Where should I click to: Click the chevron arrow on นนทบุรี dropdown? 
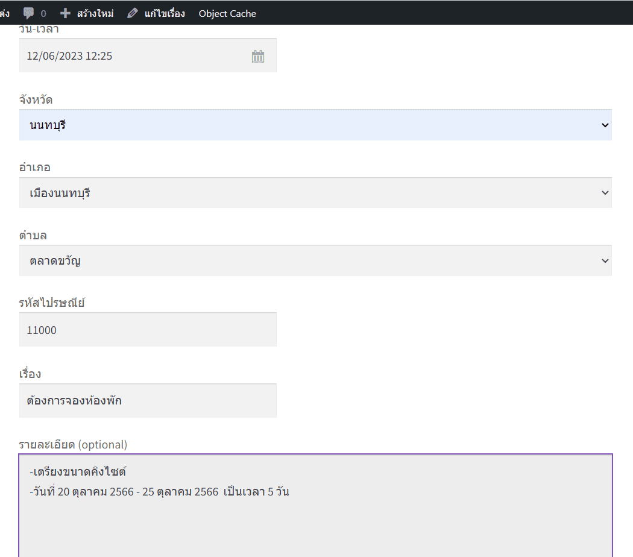605,125
